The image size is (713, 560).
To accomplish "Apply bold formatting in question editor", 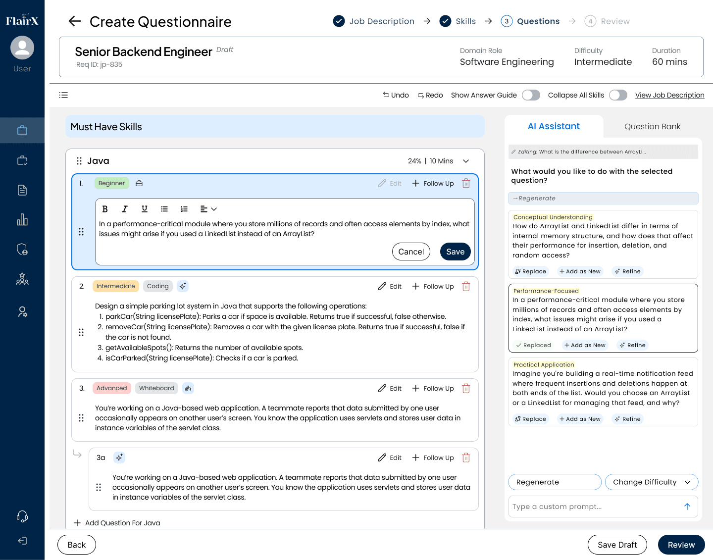I will click(x=105, y=209).
